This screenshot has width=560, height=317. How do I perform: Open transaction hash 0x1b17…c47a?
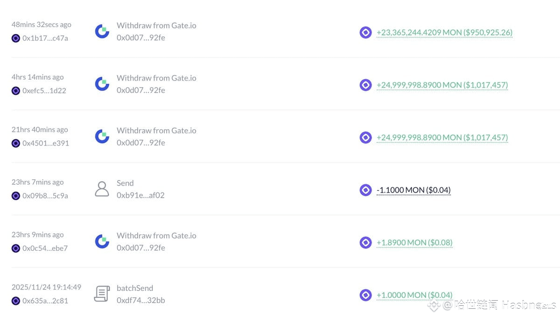click(45, 38)
